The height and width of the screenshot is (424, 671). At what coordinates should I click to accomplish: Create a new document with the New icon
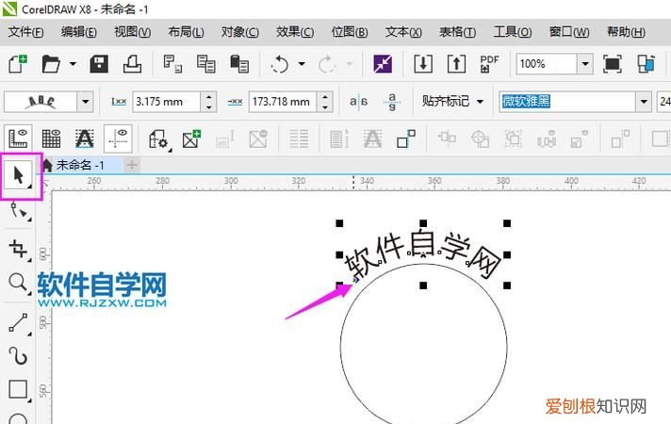[x=18, y=64]
